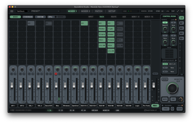Screen dimensions: 193x123
Task: Open the PRESET dropdown
Action: [x=45, y=11]
